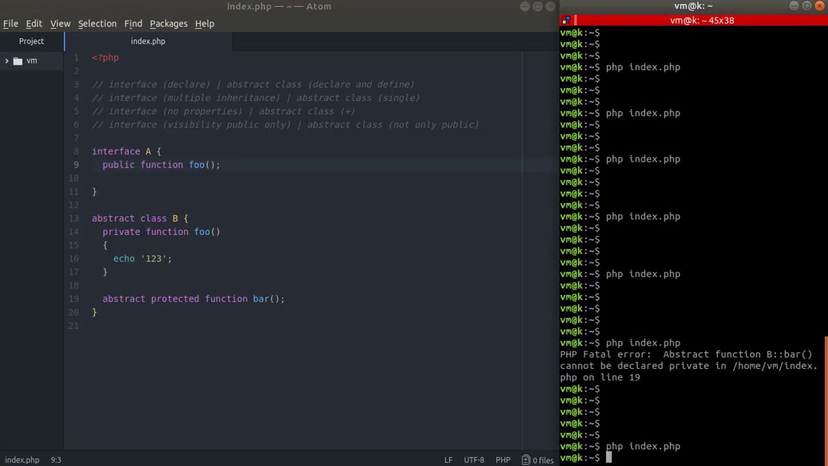This screenshot has height=466, width=828.
Task: Click the Terminator grid icon in titlebar
Action: pyautogui.click(x=565, y=21)
